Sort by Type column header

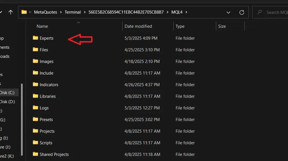coord(180,26)
